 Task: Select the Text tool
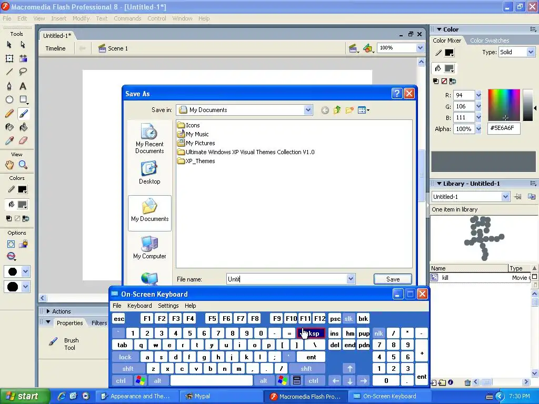pyautogui.click(x=23, y=86)
